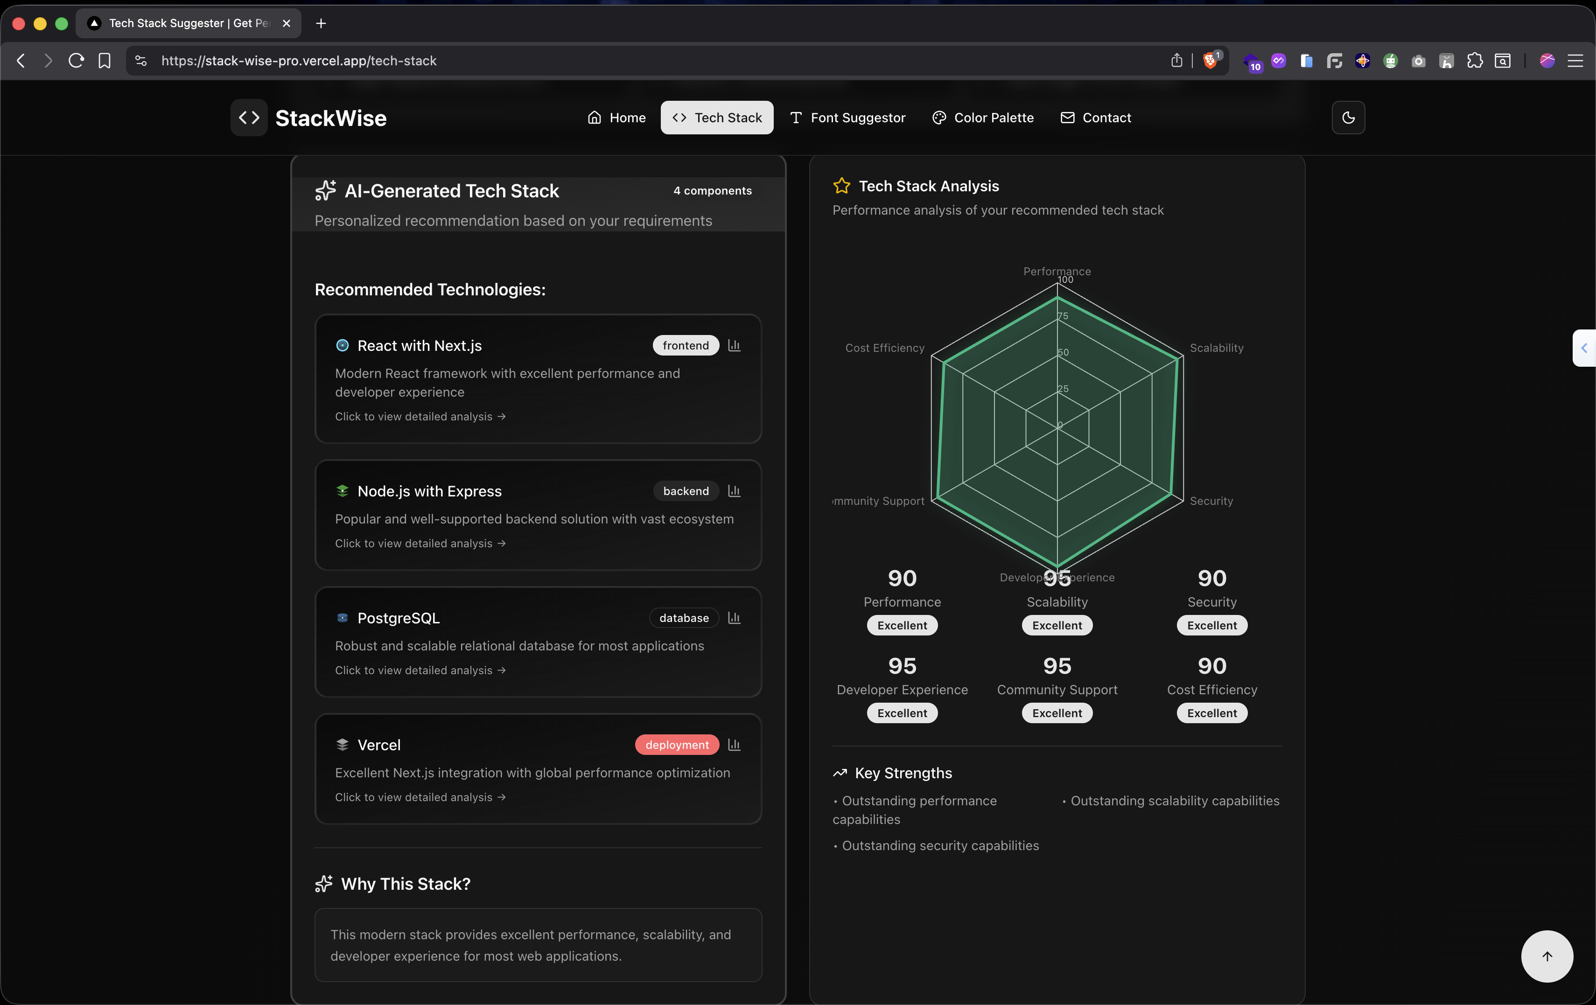Bookmark this page with the bookmark icon
Viewport: 1596px width, 1005px height.
point(105,61)
